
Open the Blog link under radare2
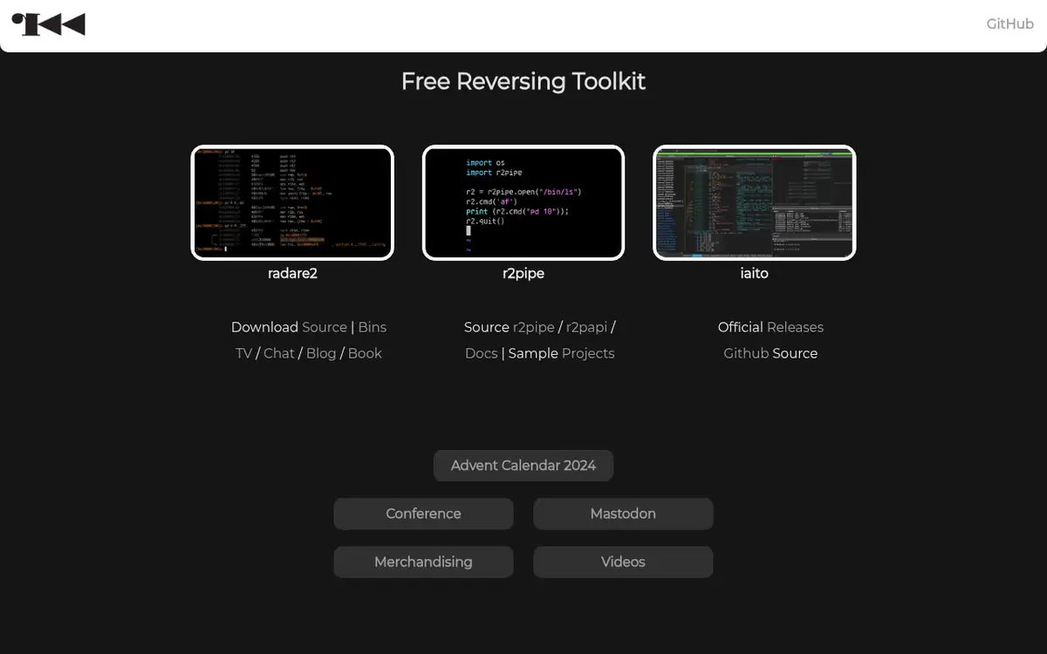click(x=321, y=353)
